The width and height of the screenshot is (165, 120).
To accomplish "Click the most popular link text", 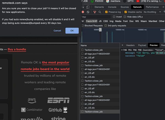I will pos(56,62).
